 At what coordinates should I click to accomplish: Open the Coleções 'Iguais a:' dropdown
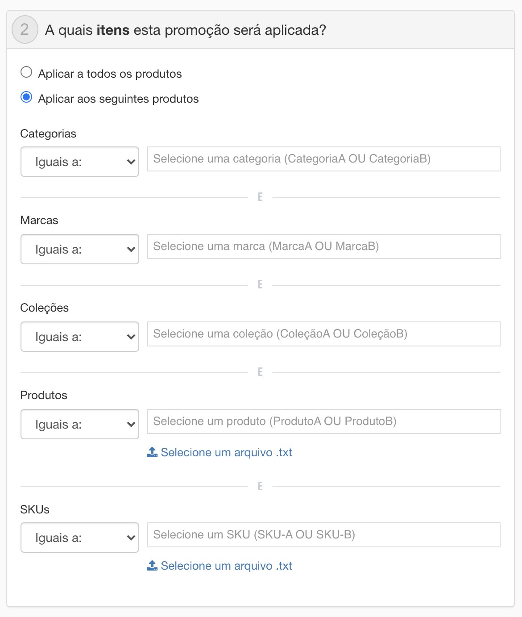point(80,337)
